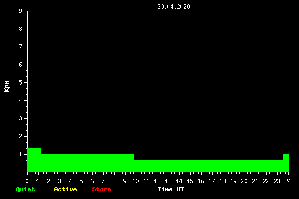This screenshot has width=299, height=199.
Task: Click the hour 21 tick label
Action: (255, 181)
